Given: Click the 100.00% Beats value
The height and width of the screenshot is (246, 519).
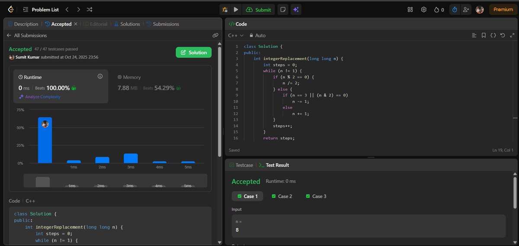Looking at the screenshot, I should click(x=58, y=88).
